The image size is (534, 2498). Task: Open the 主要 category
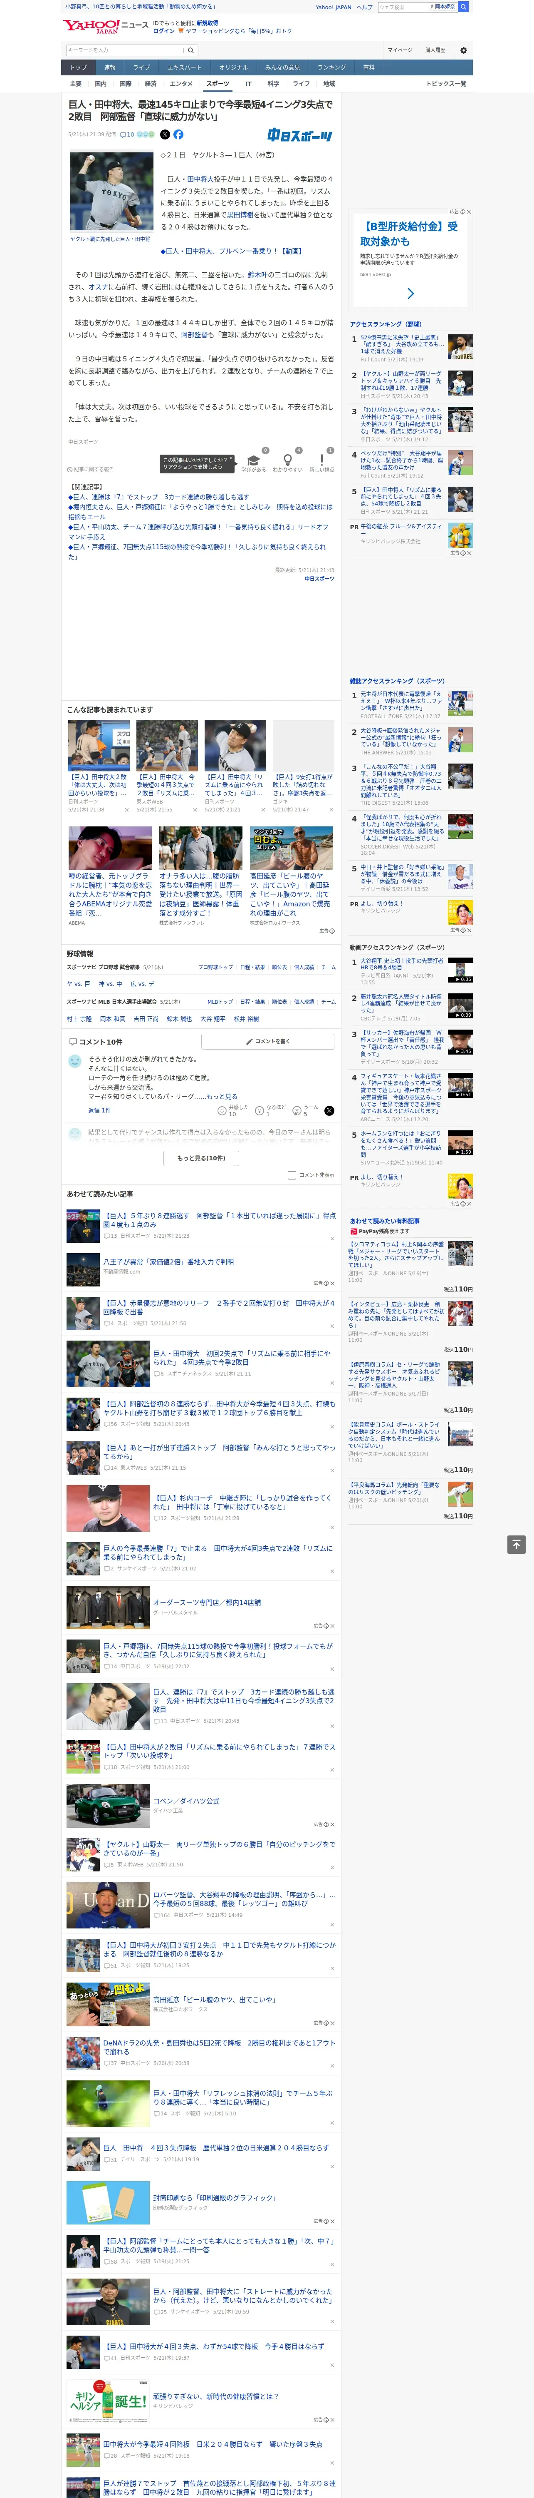76,83
